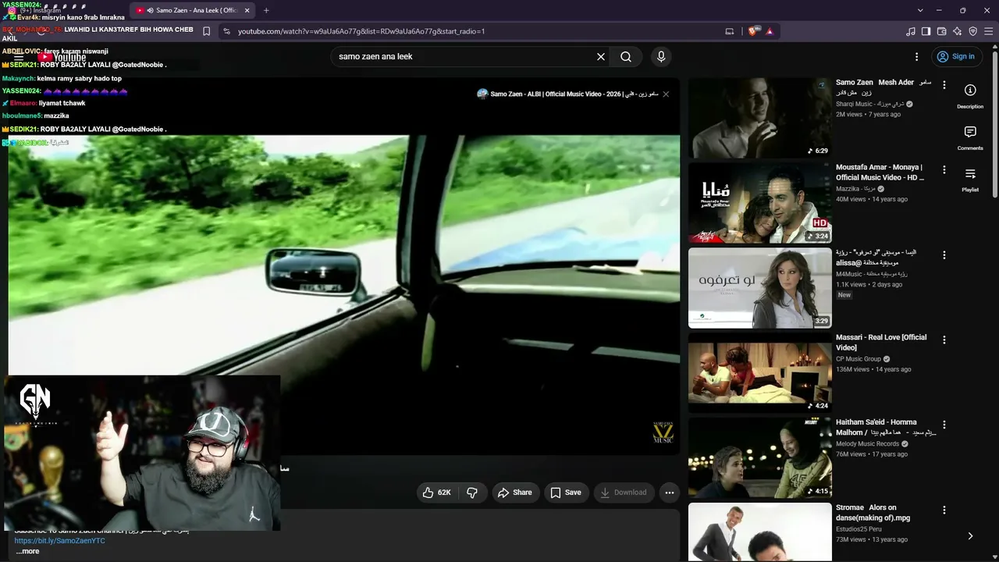The width and height of the screenshot is (999, 562).
Task: Open the bit.ly/SamoZaenYTC link
Action: 59,541
